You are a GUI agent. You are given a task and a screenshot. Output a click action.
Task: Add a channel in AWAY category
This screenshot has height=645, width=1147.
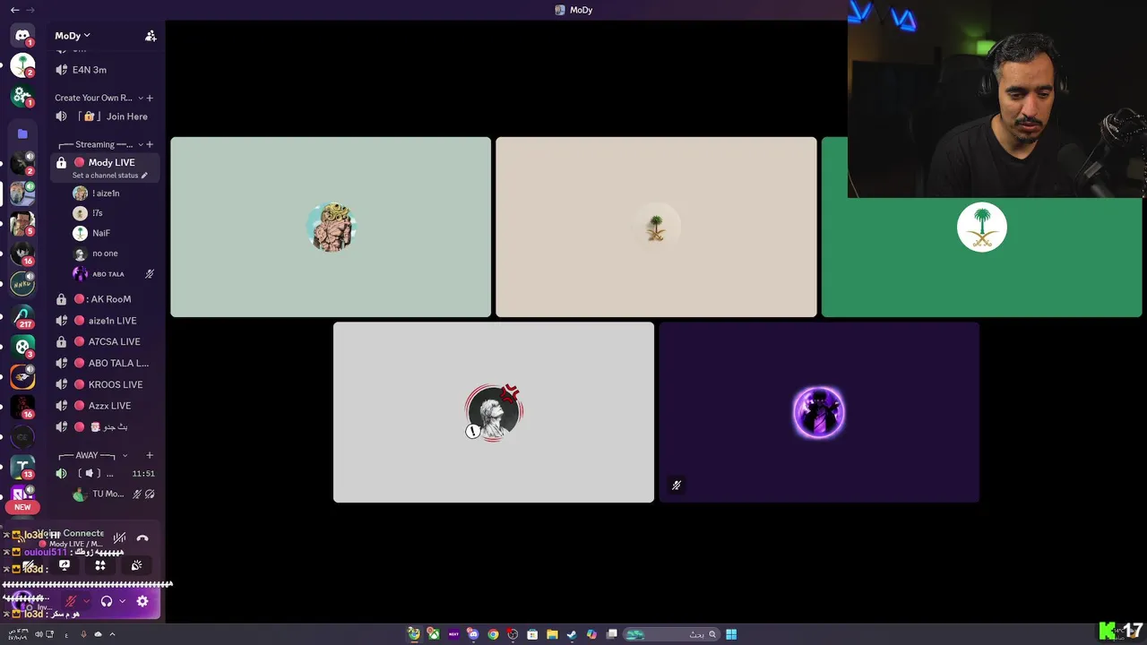point(150,455)
